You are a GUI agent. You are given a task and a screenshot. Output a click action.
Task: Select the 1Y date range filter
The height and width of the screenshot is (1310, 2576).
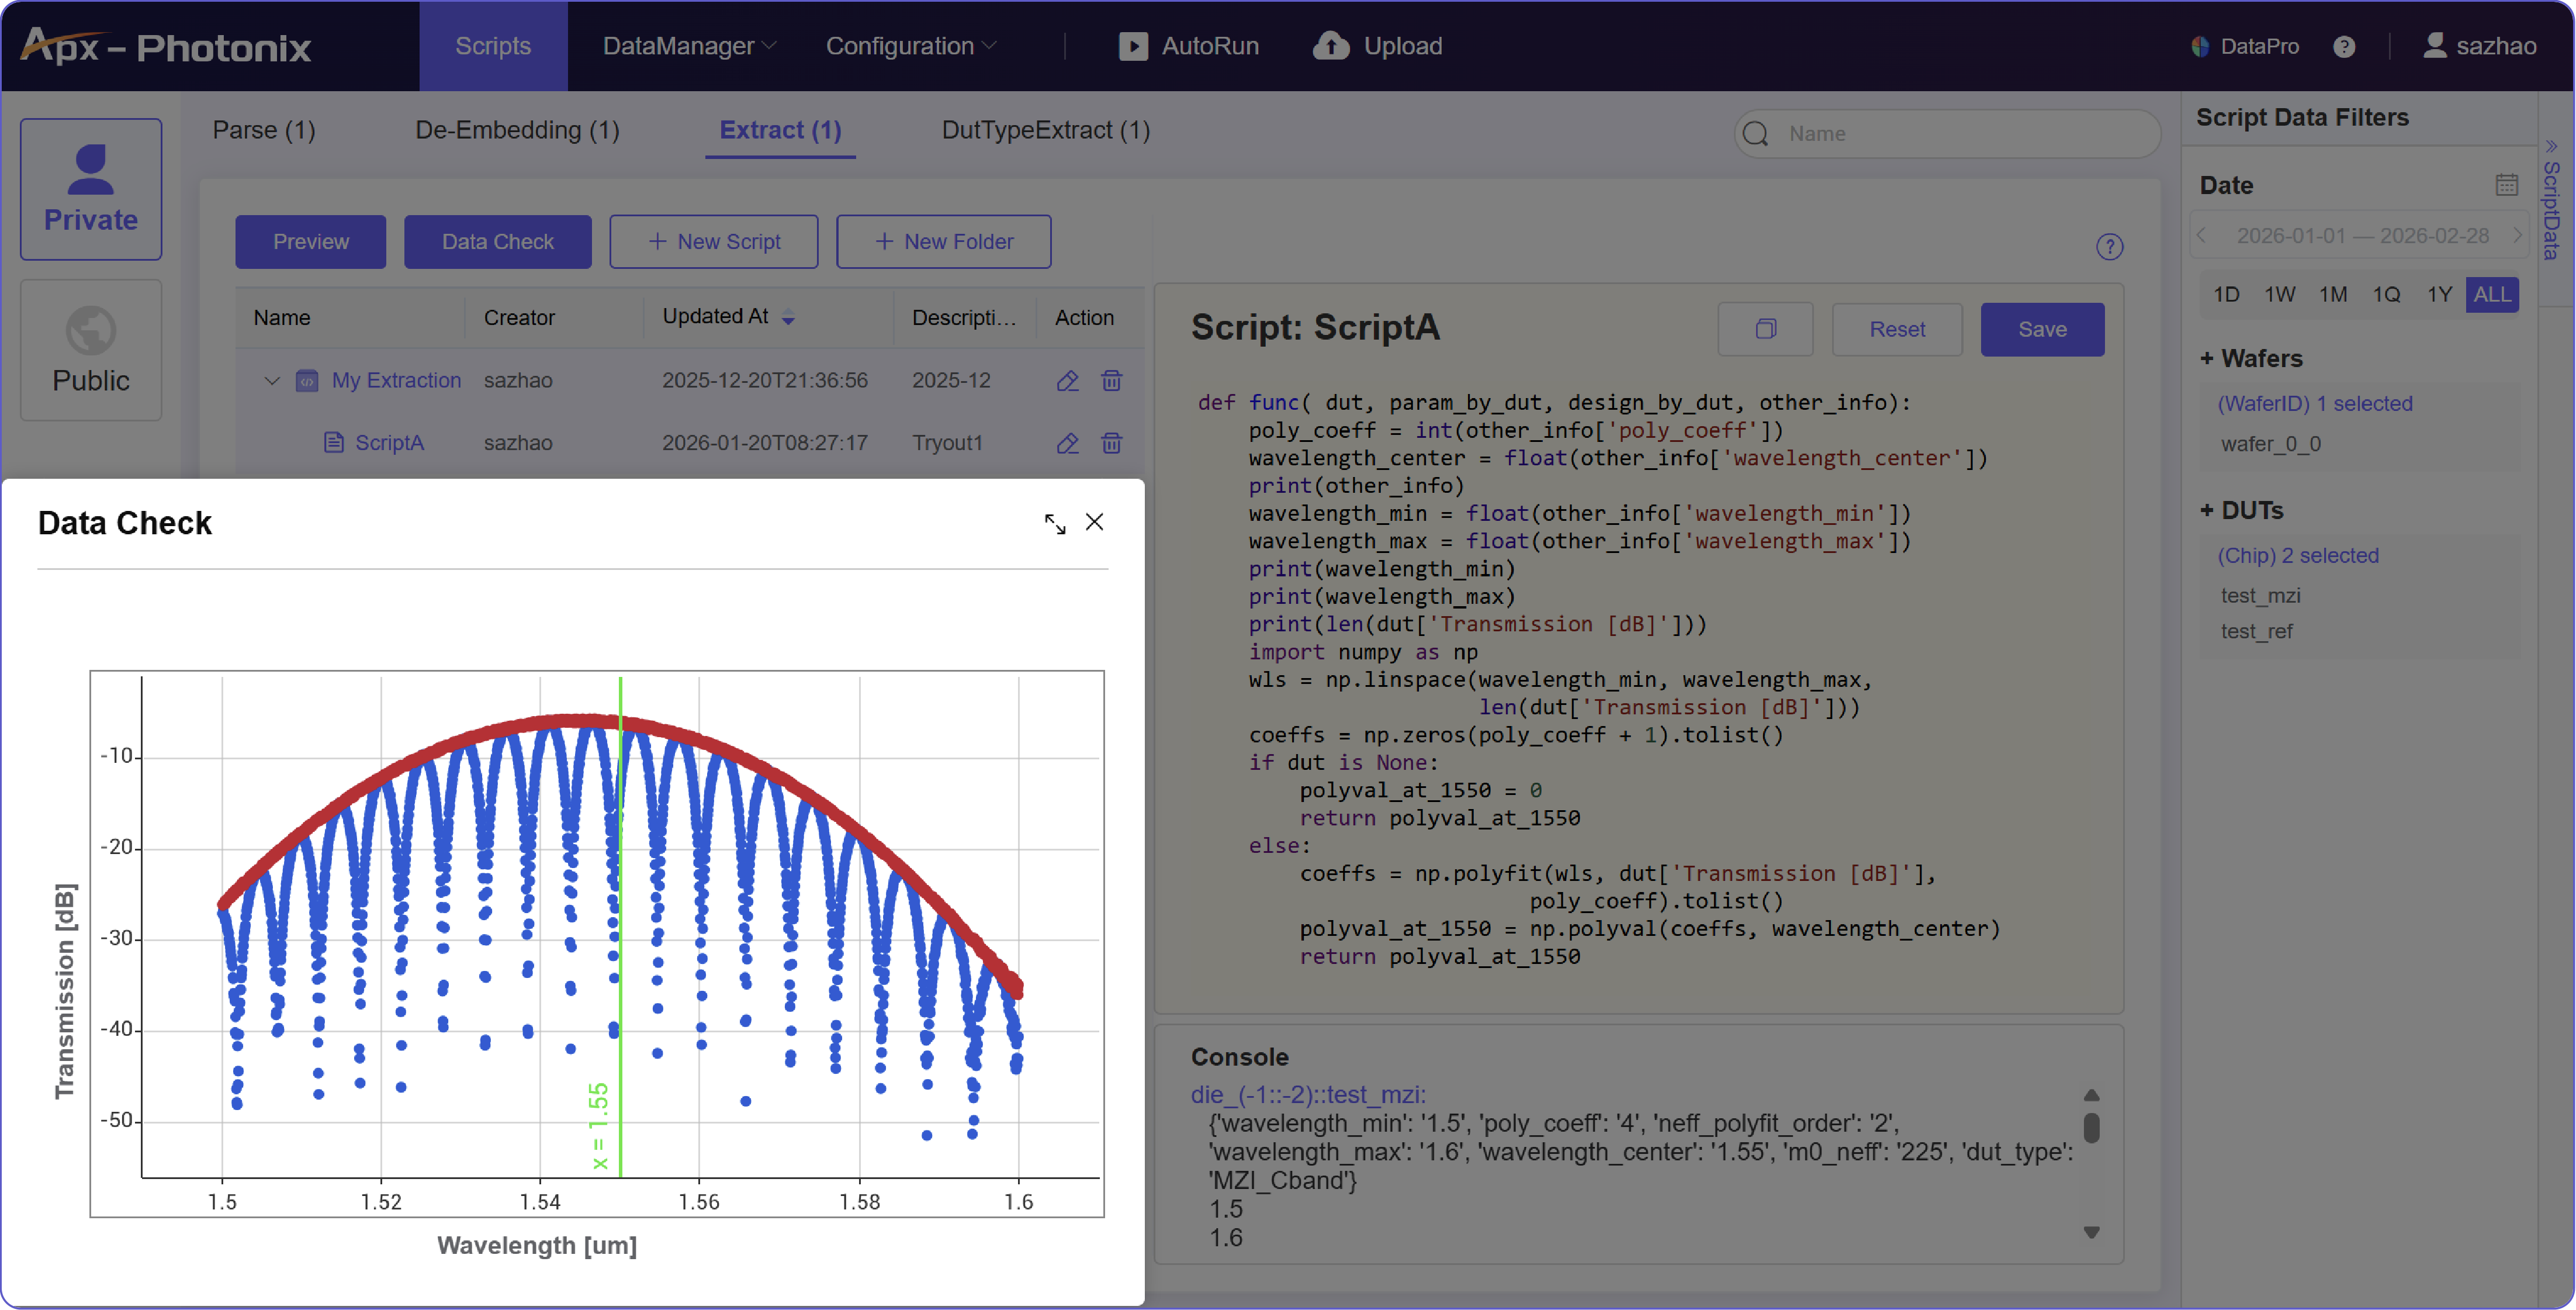[x=2439, y=294]
